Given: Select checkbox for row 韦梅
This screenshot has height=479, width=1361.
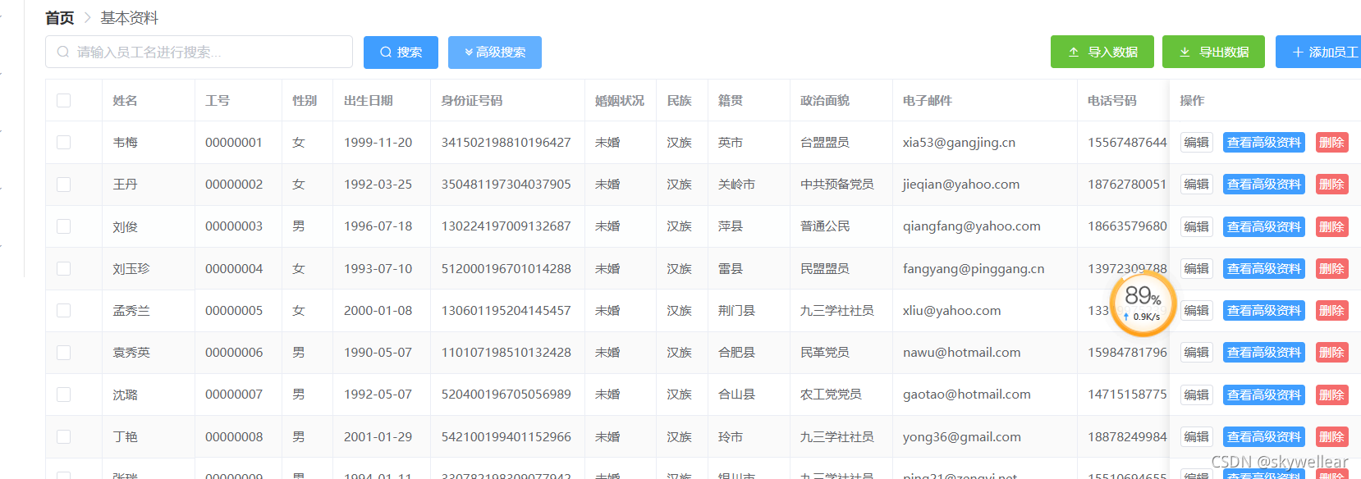Looking at the screenshot, I should tap(63, 142).
